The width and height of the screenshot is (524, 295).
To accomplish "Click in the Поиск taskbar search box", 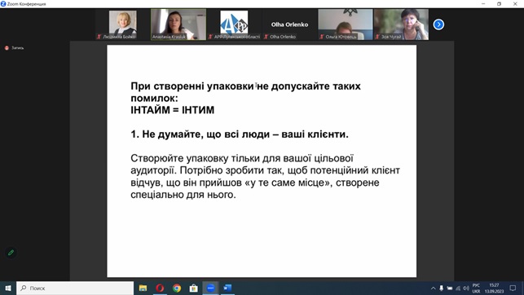I will 75,288.
